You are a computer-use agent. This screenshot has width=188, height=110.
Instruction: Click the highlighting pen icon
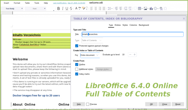pos(84,8)
